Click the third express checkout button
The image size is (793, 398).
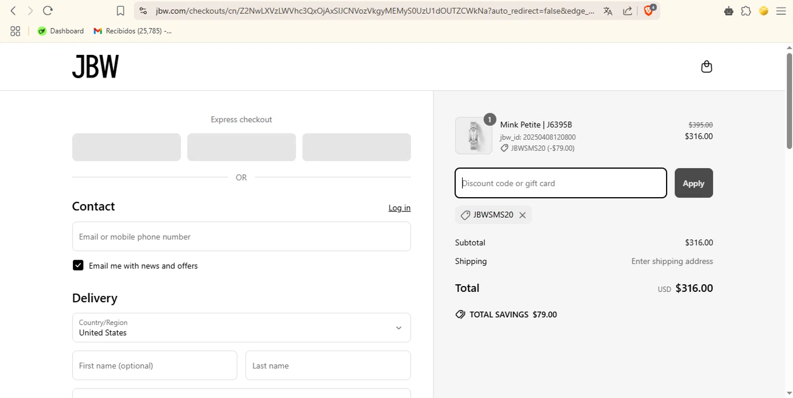356,147
